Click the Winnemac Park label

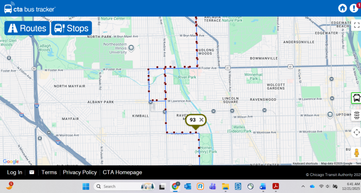254,77
